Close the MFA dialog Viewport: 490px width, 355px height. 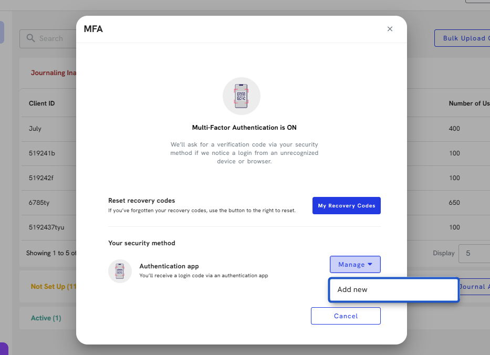390,29
